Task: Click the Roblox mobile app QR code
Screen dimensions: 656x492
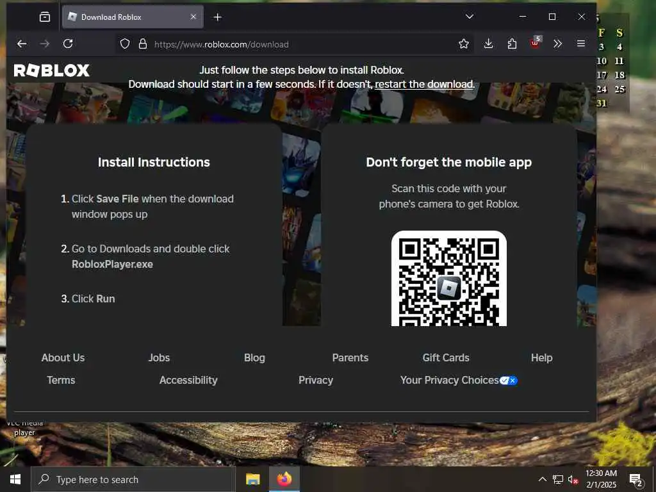Action: (449, 279)
